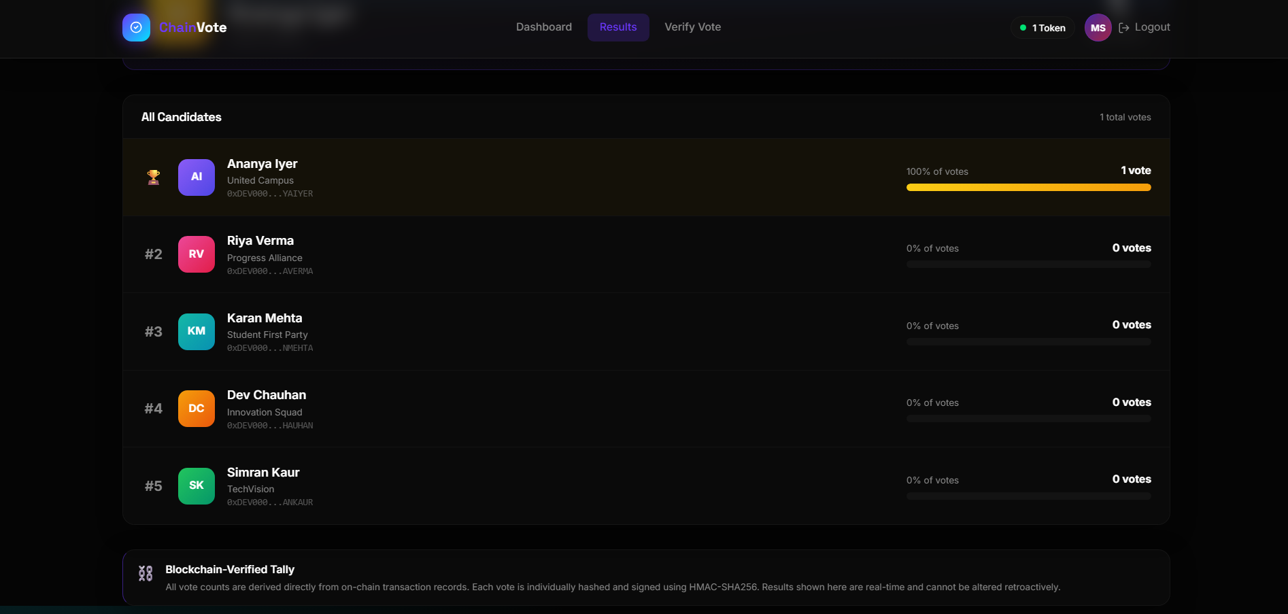Click the 1 vote count for Ananya Iyer
1288x614 pixels.
pyautogui.click(x=1136, y=171)
